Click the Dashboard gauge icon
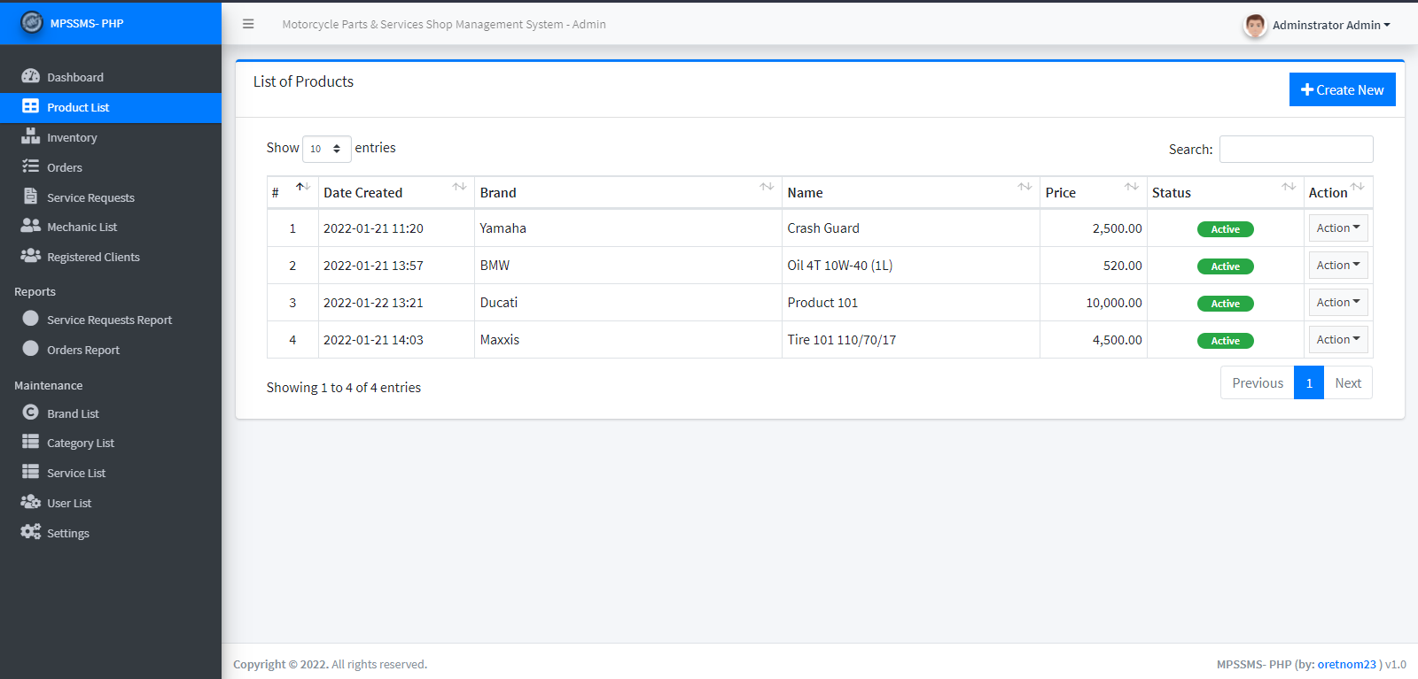1418x679 pixels. [30, 76]
